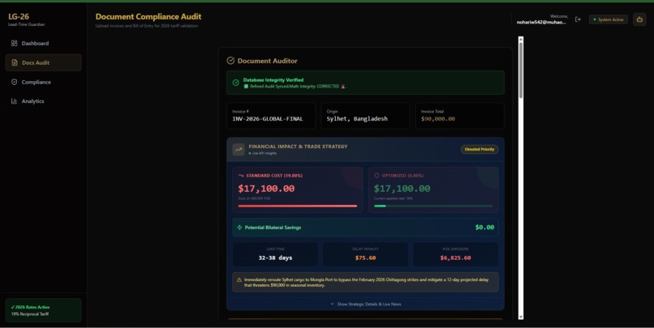Expand Show Strategic Details & Live News
Image resolution: width=654 pixels, height=328 pixels.
(x=366, y=305)
